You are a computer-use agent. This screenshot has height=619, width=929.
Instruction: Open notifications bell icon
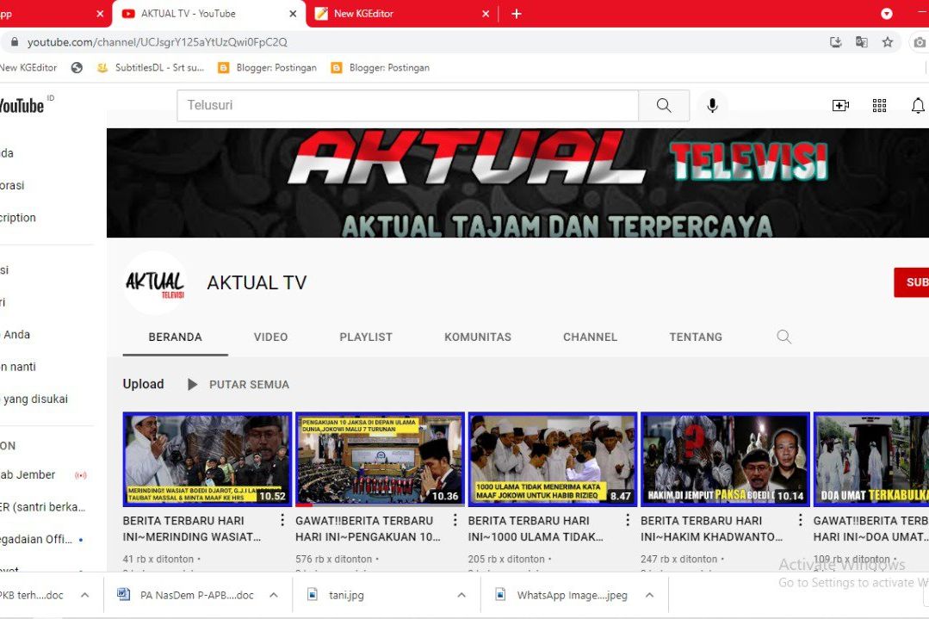[x=918, y=105]
